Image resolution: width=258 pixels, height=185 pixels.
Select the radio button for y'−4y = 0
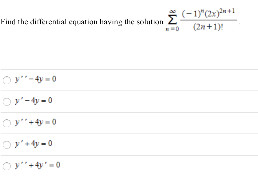click(6, 101)
